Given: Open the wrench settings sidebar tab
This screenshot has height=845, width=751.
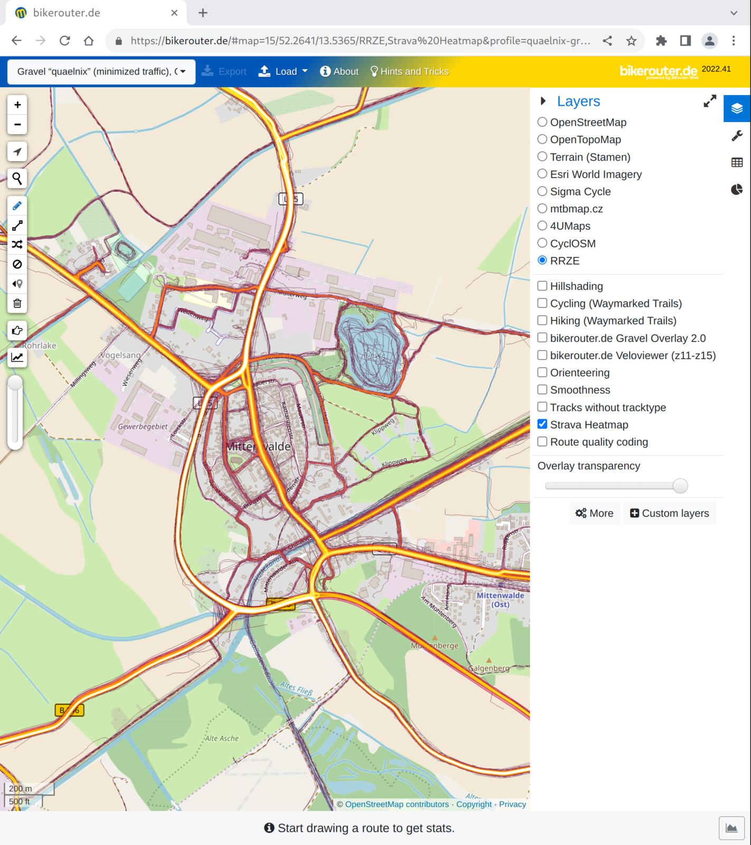Looking at the screenshot, I should pos(737,136).
